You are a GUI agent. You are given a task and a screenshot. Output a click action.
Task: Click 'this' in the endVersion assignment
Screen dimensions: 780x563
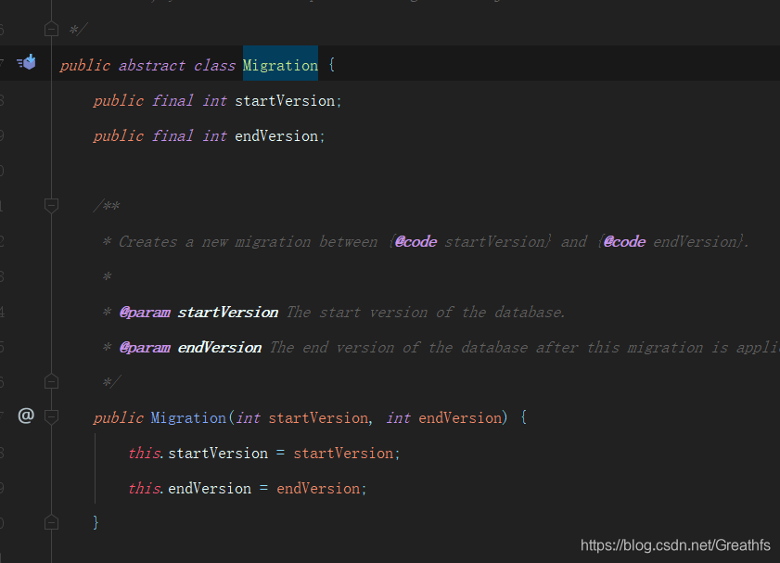(x=145, y=489)
